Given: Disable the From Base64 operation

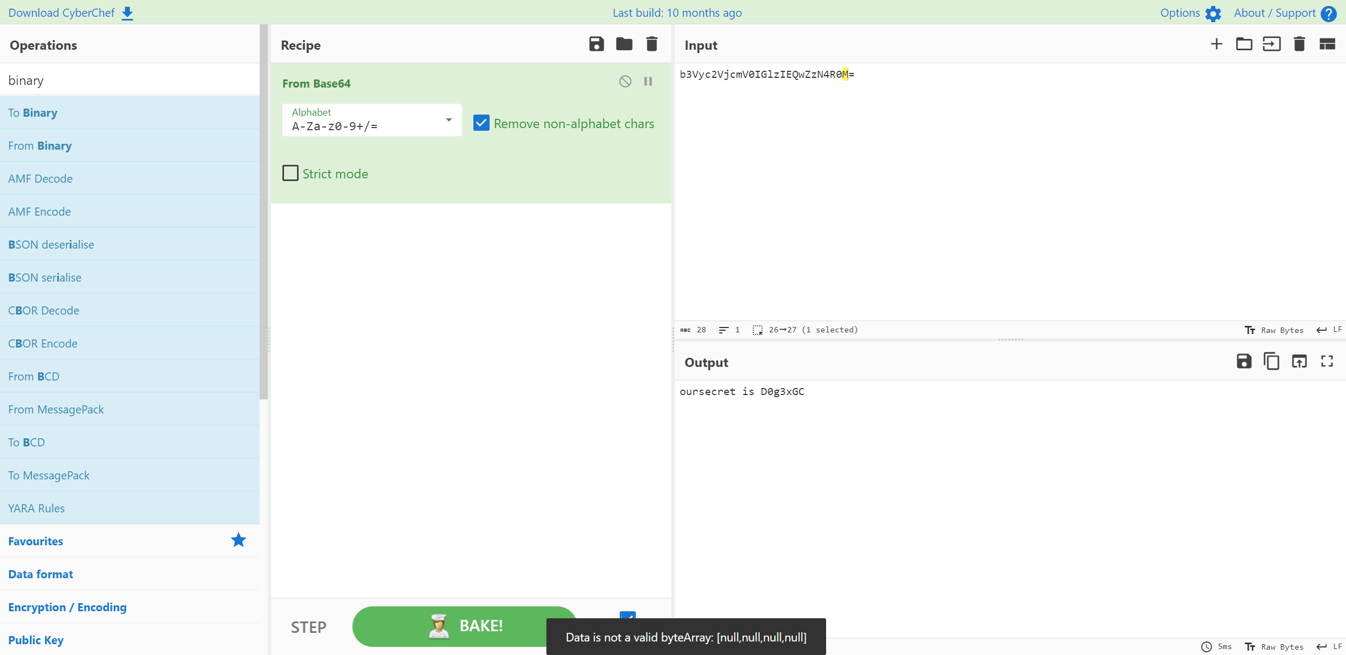Looking at the screenshot, I should (x=625, y=82).
